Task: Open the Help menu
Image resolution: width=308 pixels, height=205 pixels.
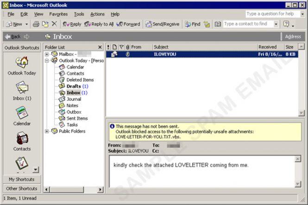Action: 115,14
